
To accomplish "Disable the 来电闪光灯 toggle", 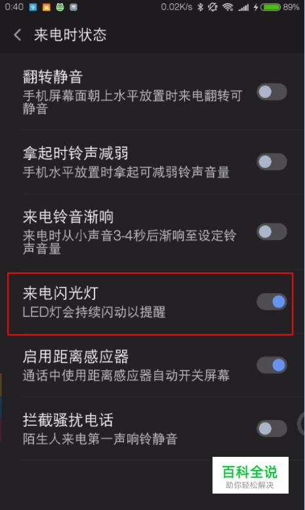I will [x=272, y=301].
